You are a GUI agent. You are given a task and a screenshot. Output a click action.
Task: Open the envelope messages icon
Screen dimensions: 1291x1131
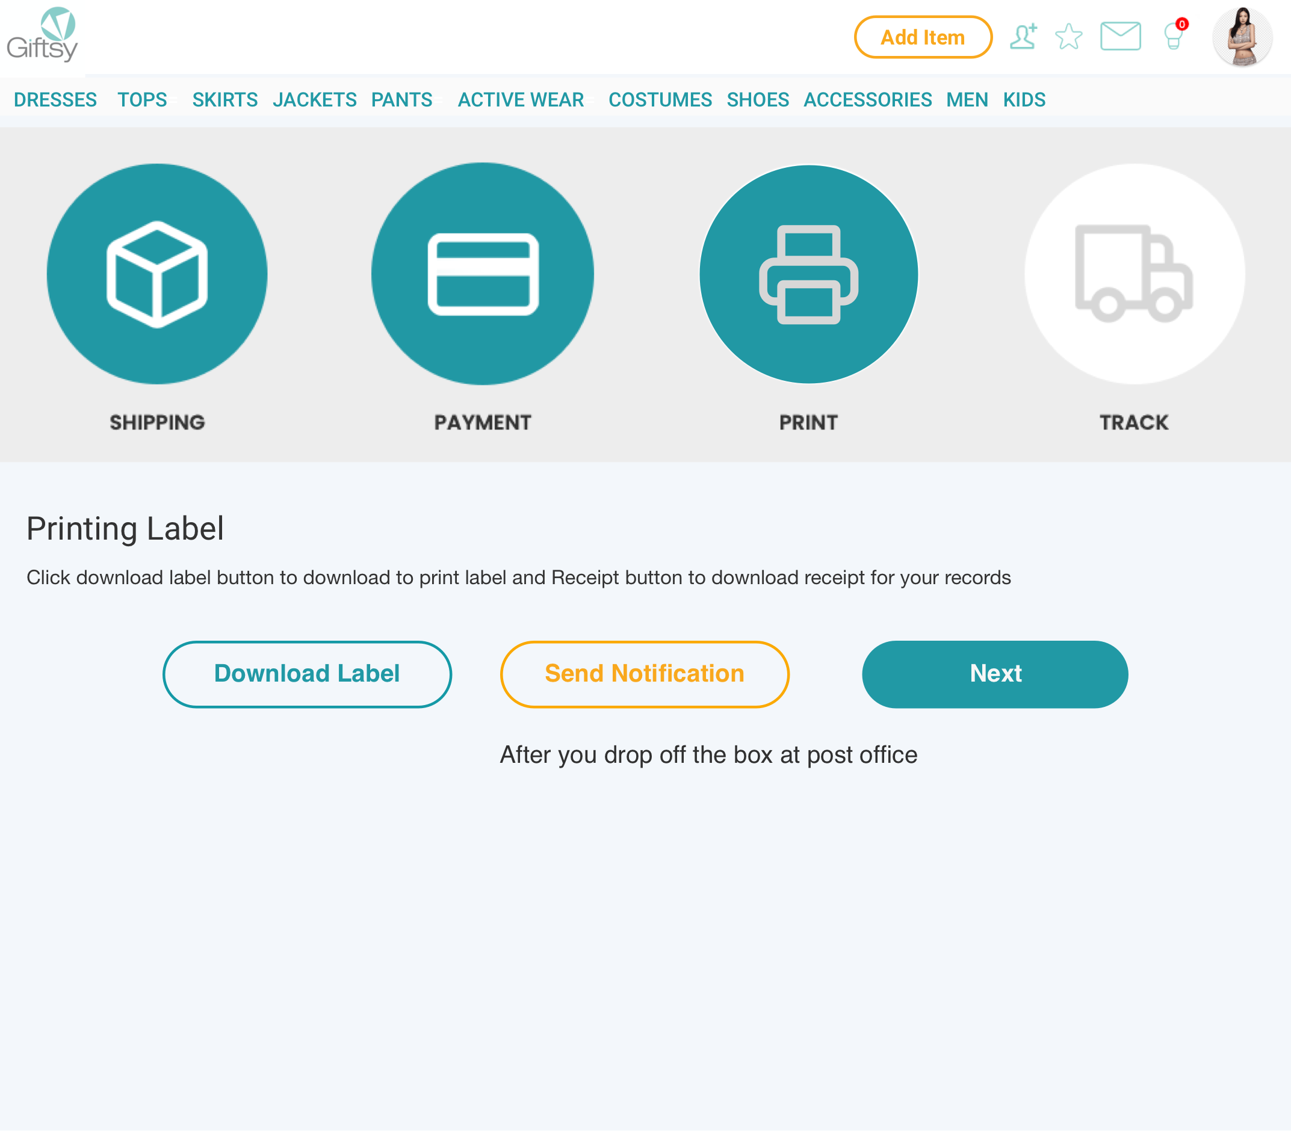(1120, 37)
